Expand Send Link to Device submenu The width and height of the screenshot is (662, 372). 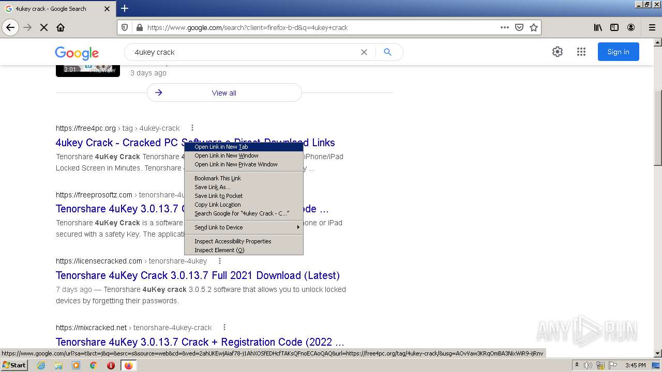pyautogui.click(x=244, y=227)
